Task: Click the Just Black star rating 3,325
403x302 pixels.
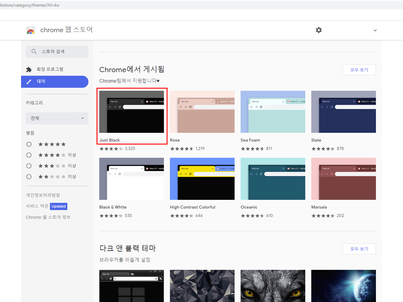Action: pos(117,149)
